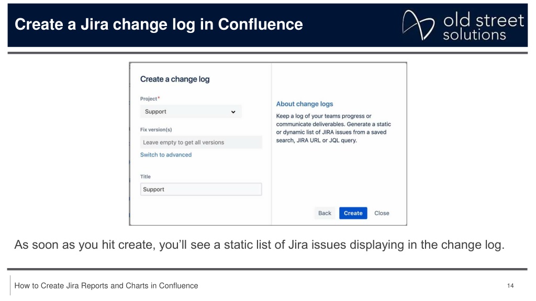Screen dimensions: 536x301
Task: Click the Old Street Solutions logo icon
Action: pos(418,25)
